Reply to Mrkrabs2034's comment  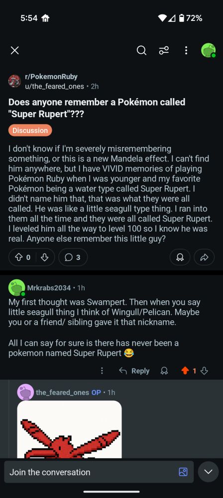134,371
